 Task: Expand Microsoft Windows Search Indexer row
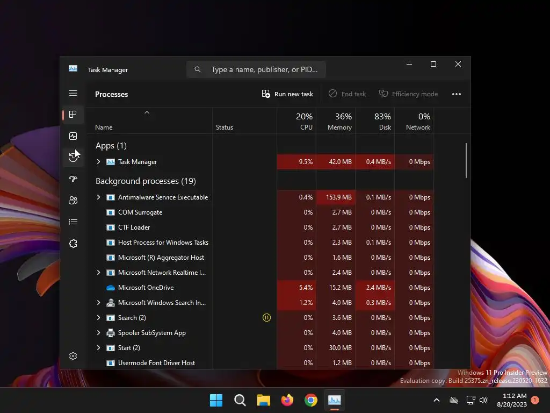pos(99,302)
